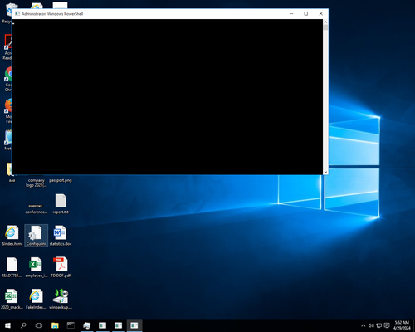415x332 pixels.
Task: Select the FakeIndex file icon
Action: coord(36,299)
